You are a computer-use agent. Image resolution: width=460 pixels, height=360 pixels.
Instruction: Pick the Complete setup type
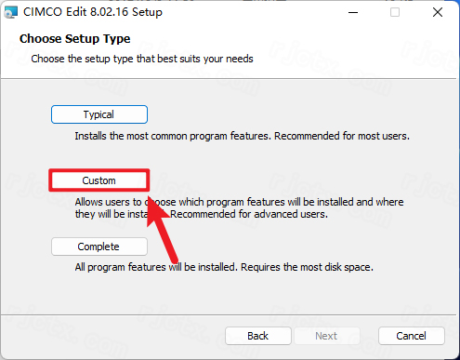coord(99,247)
